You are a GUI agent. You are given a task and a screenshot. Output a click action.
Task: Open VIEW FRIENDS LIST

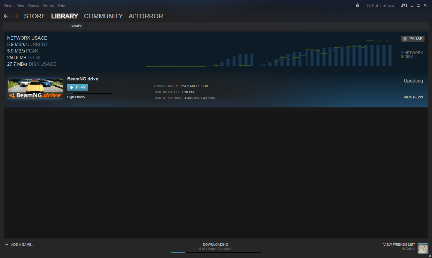(x=399, y=244)
